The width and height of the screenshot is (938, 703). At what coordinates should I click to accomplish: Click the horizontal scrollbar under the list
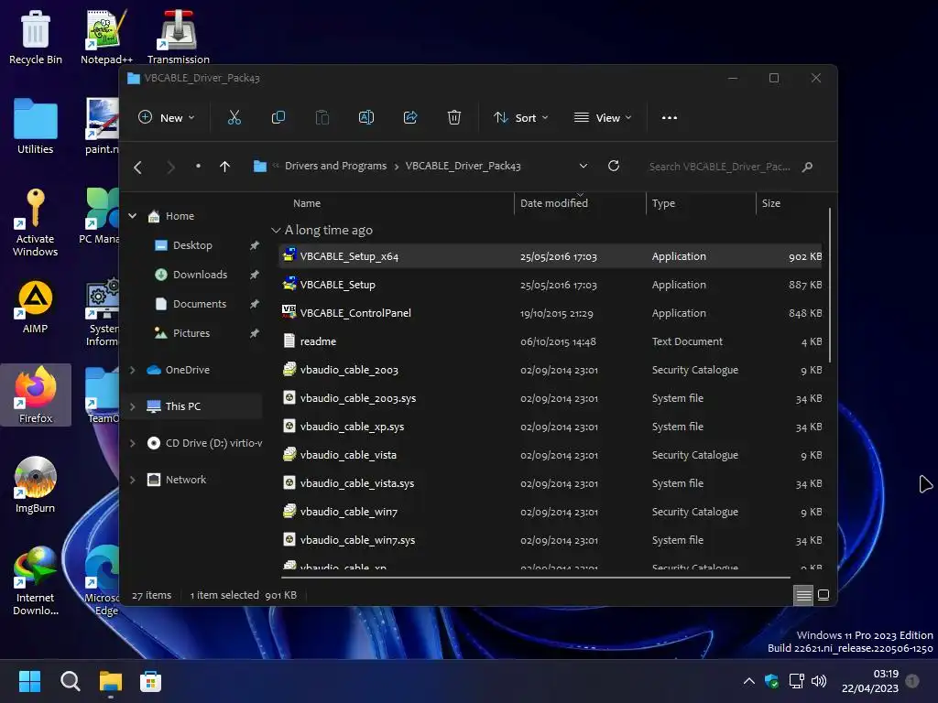pyautogui.click(x=535, y=579)
